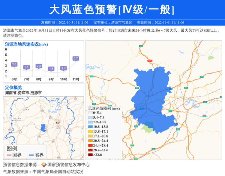
Task: Click the National Warning Center logo icon
Action: [44, 165]
